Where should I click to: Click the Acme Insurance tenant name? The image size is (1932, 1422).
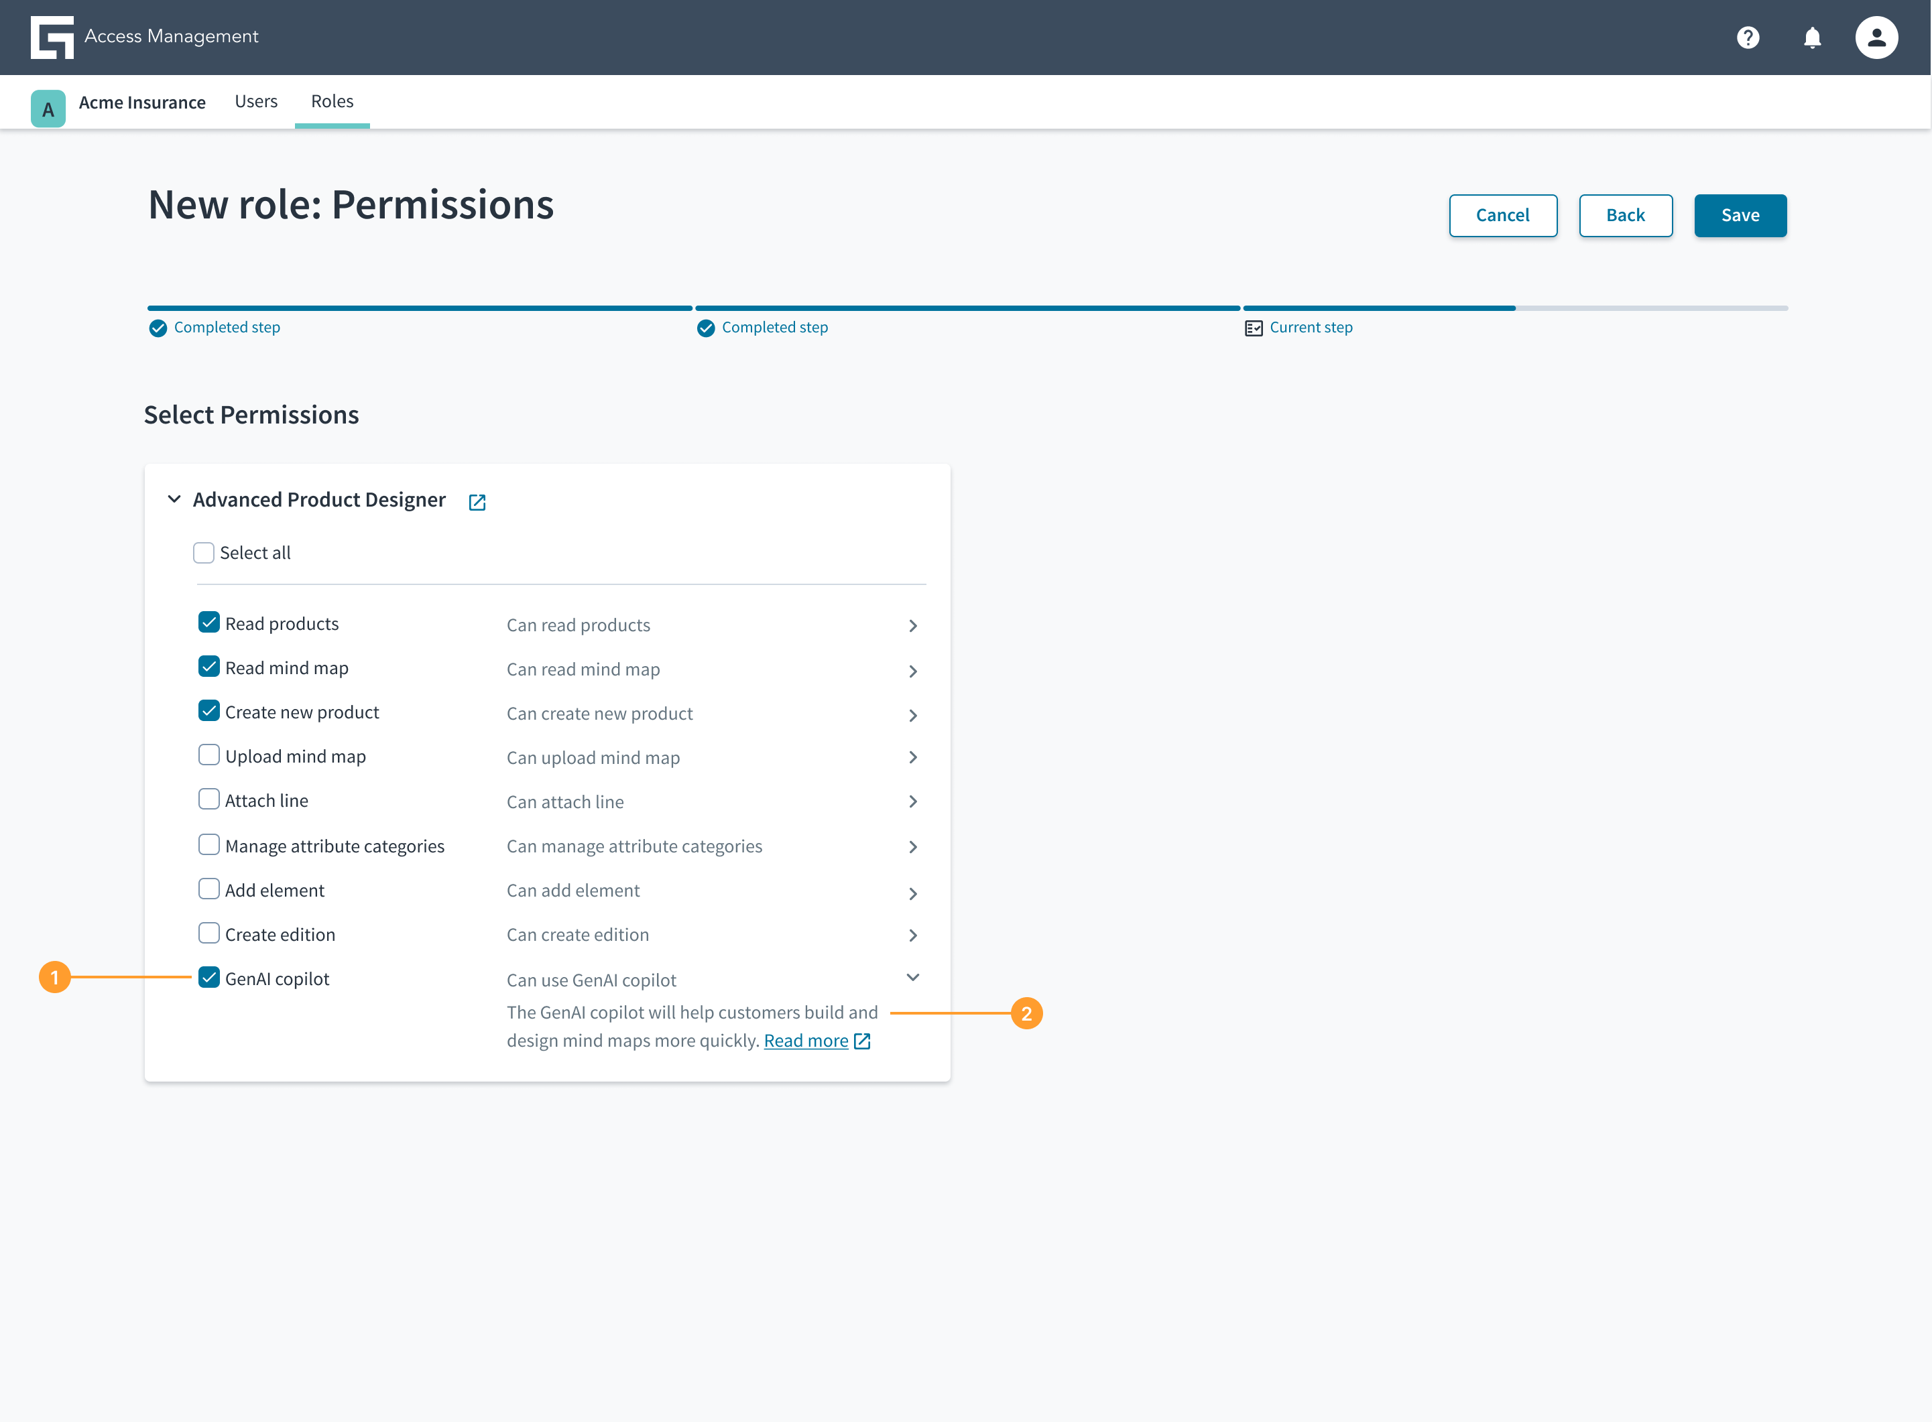[142, 103]
